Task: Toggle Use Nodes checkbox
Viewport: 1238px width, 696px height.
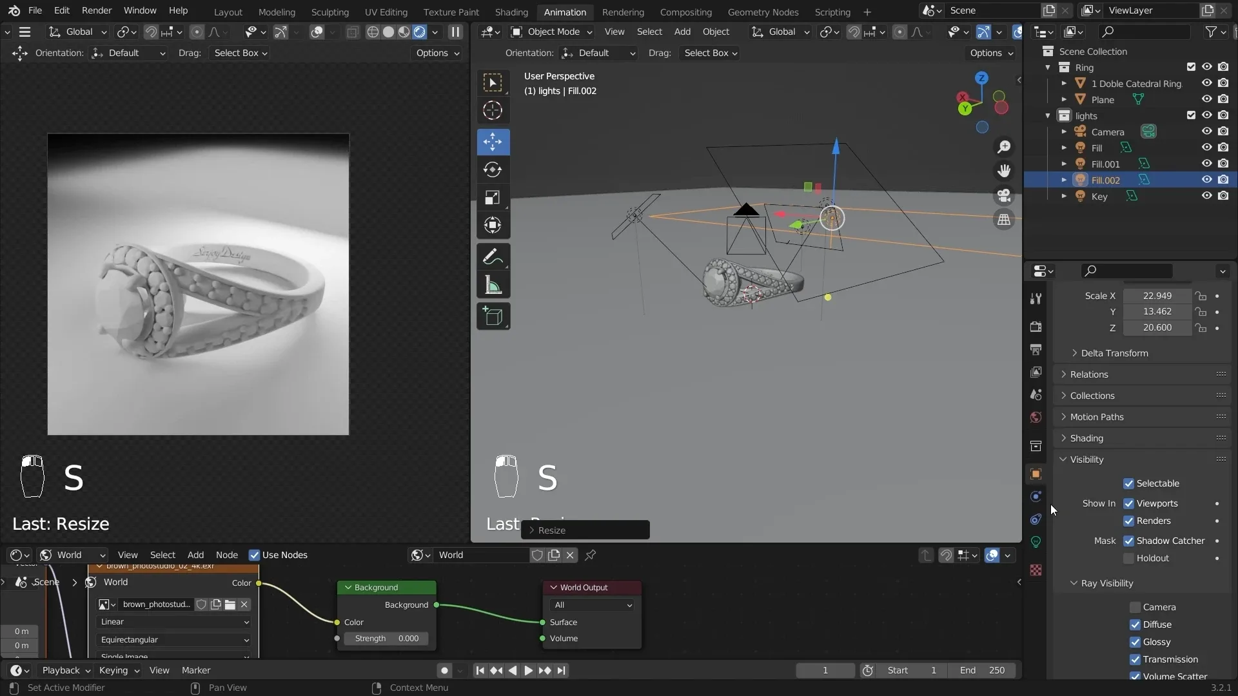Action: pyautogui.click(x=254, y=555)
